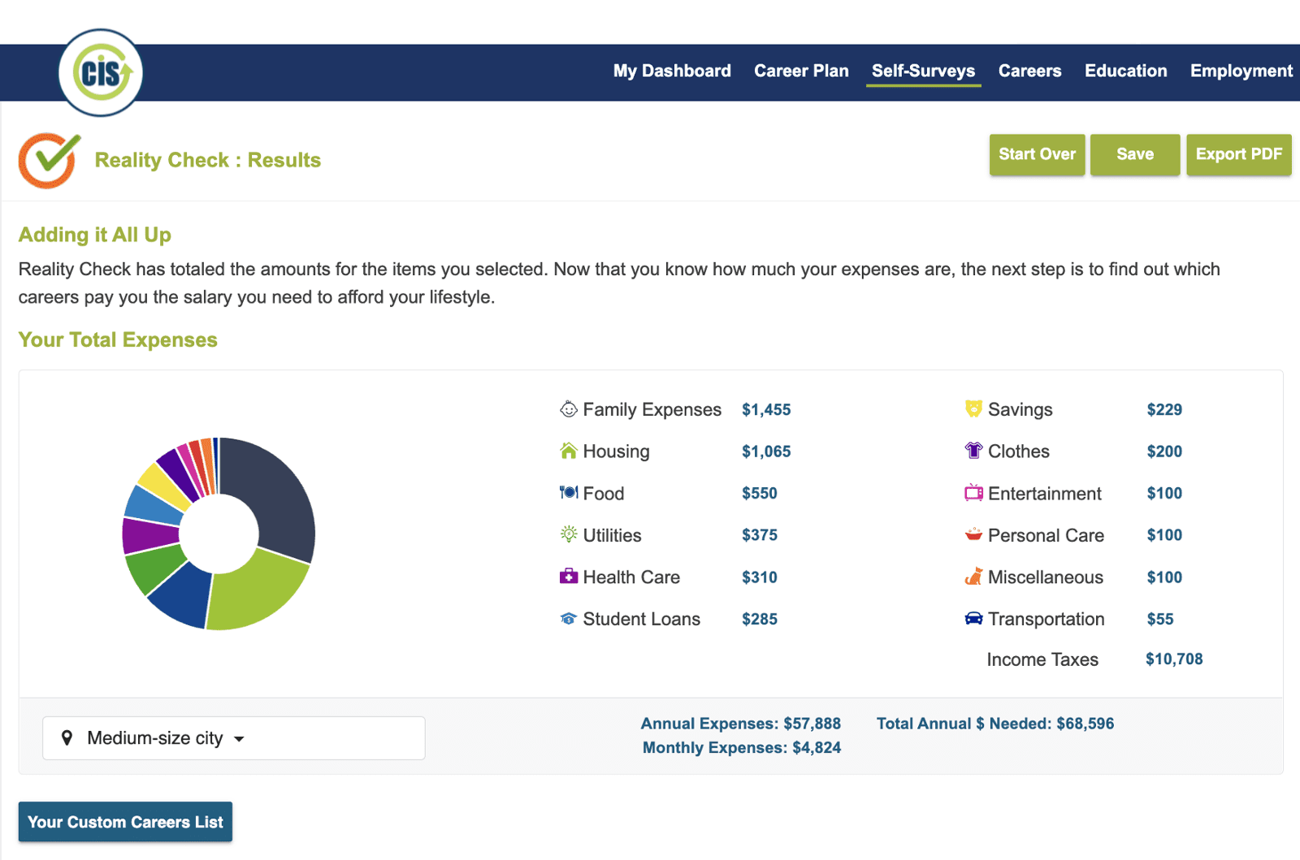Click the dropdown arrow beside Medium-size city
Viewport: 1300px width, 860px height.
pos(239,739)
